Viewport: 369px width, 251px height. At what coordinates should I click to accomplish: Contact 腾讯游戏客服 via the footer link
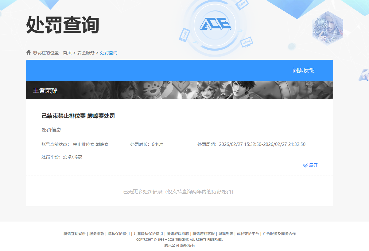(204, 234)
